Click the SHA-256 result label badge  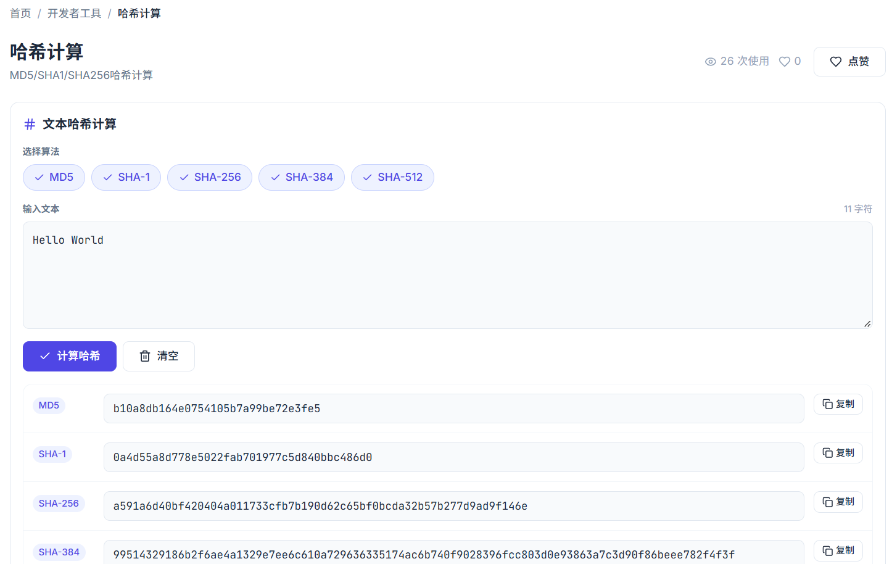(59, 504)
